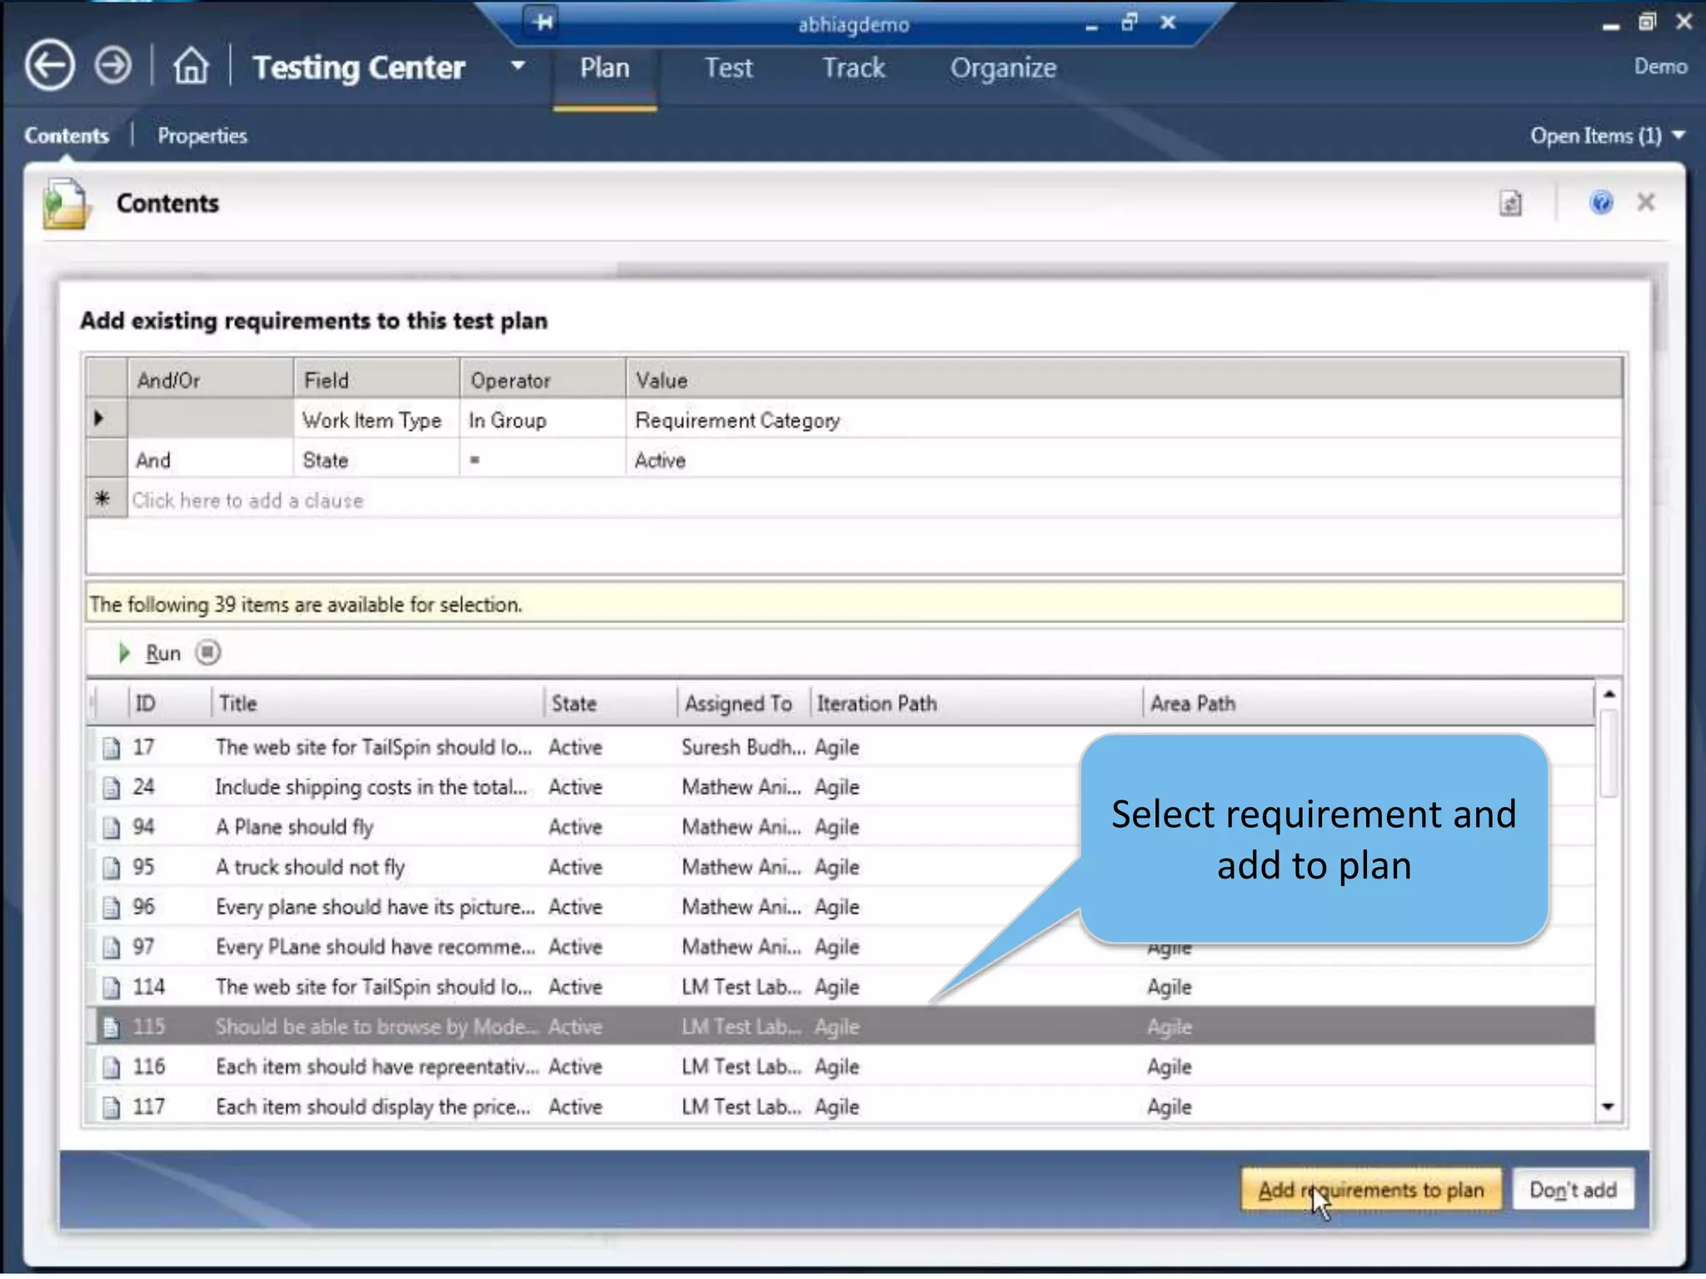
Task: Click 'Click here to add a clause' row
Action: pos(248,500)
